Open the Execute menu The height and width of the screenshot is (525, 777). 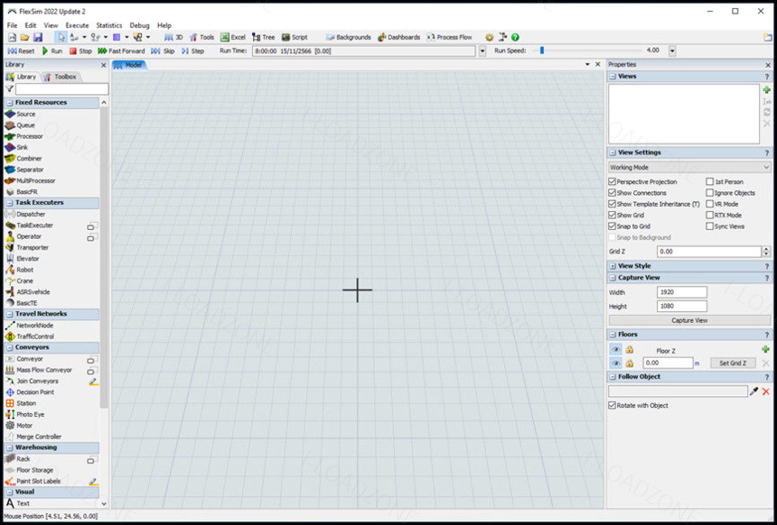tap(78, 25)
